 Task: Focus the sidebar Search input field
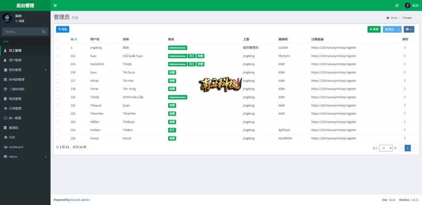pos(21,32)
